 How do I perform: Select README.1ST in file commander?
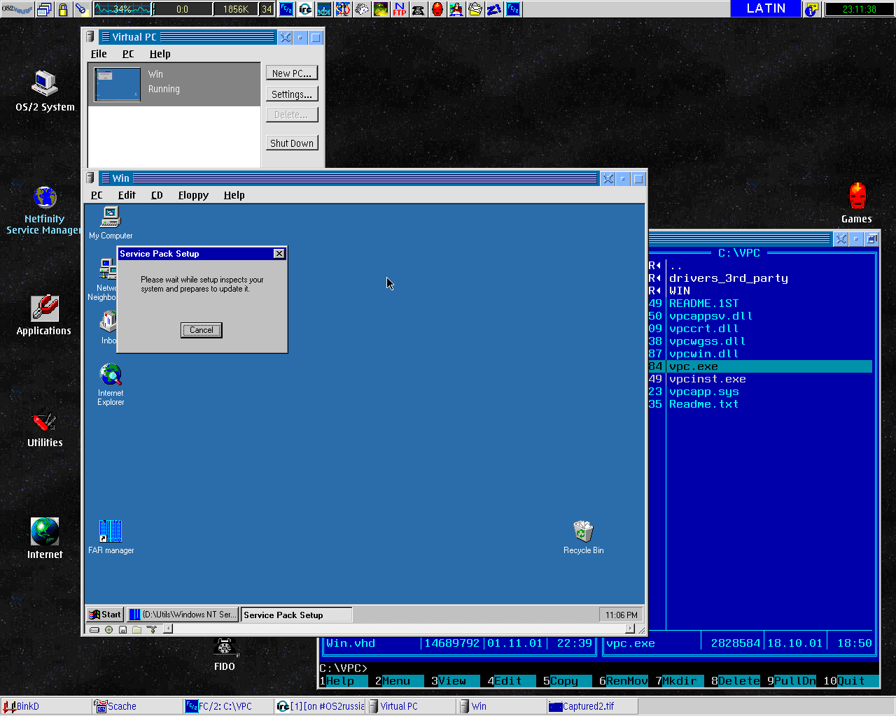coord(704,303)
